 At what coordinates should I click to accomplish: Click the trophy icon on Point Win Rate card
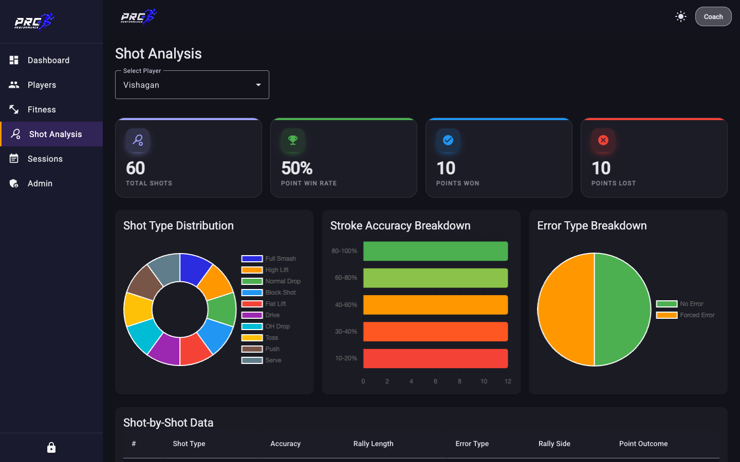click(293, 140)
